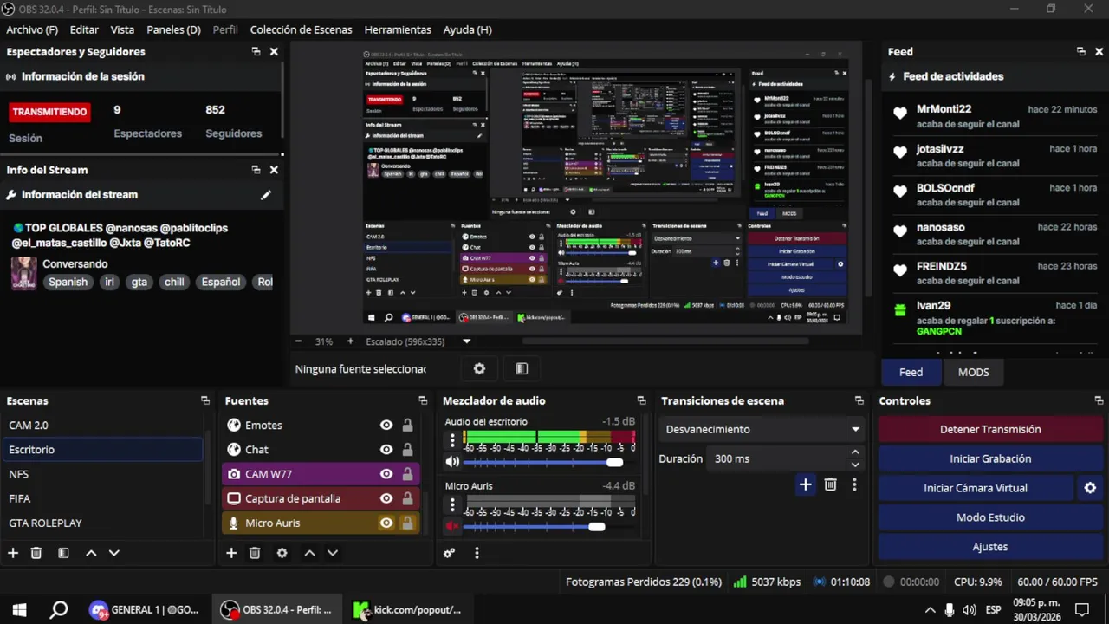The width and height of the screenshot is (1109, 624).
Task: Increase transition duration stepper up
Action: (855, 452)
